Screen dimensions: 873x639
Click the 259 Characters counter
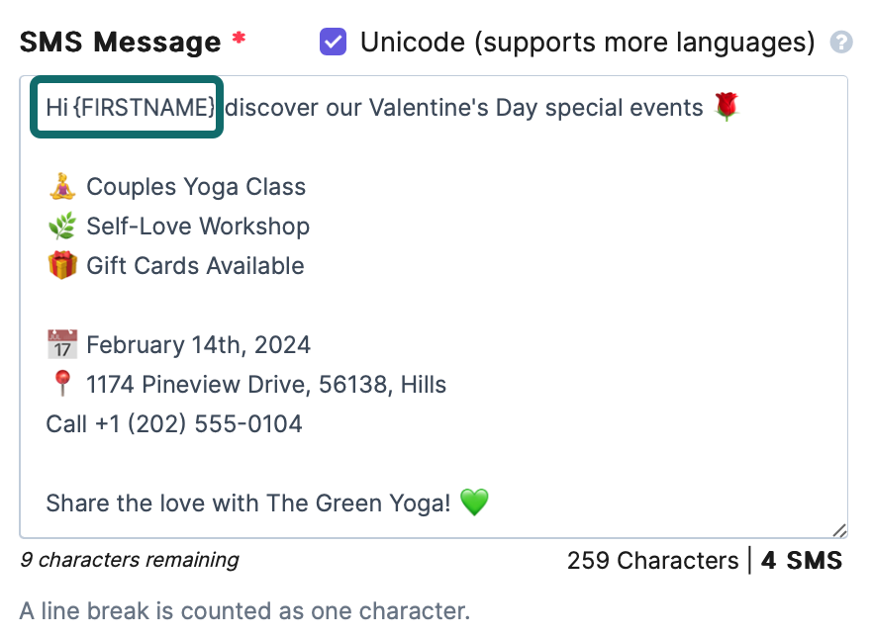[x=652, y=561]
